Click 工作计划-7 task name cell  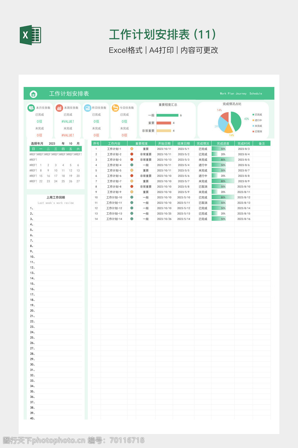tap(114, 181)
